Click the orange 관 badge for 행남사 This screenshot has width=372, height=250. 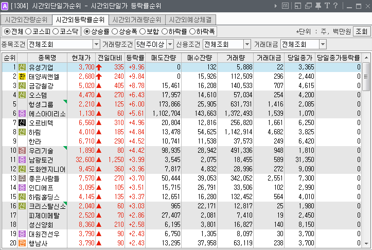(x=22, y=243)
